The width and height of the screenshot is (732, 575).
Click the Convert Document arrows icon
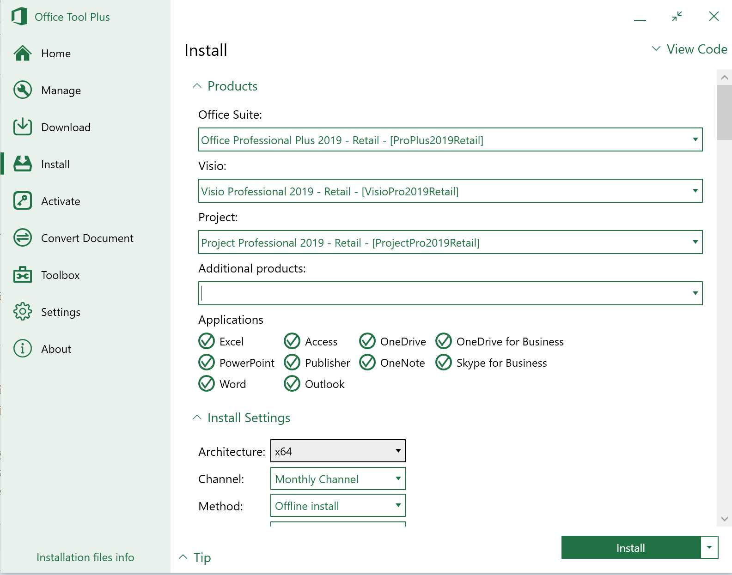pos(23,238)
